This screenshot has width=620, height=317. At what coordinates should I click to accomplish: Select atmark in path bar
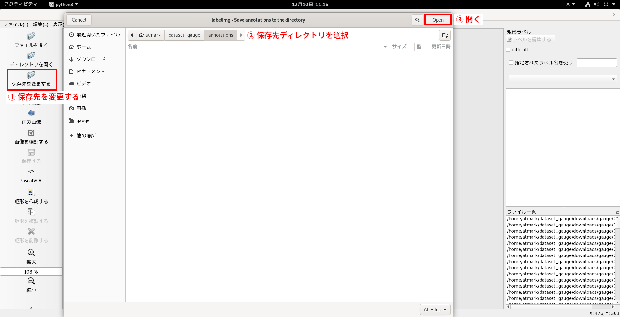point(150,35)
